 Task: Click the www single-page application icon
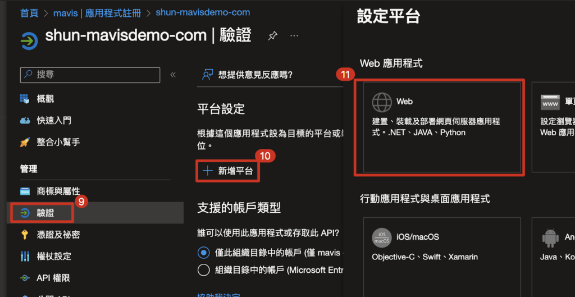550,102
